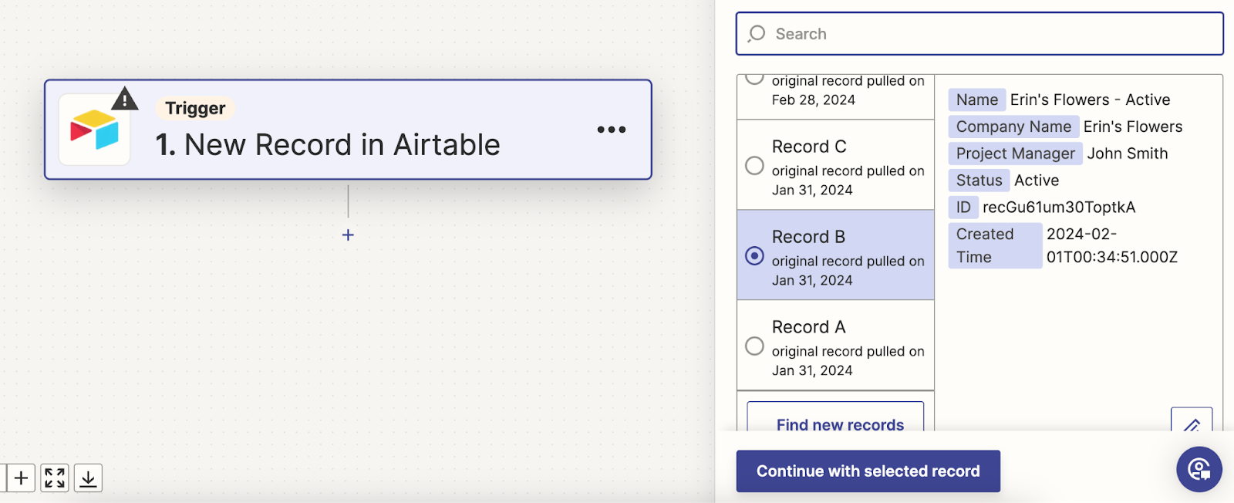The image size is (1234, 503).
Task: Open the help chat bubble icon
Action: 1199,469
